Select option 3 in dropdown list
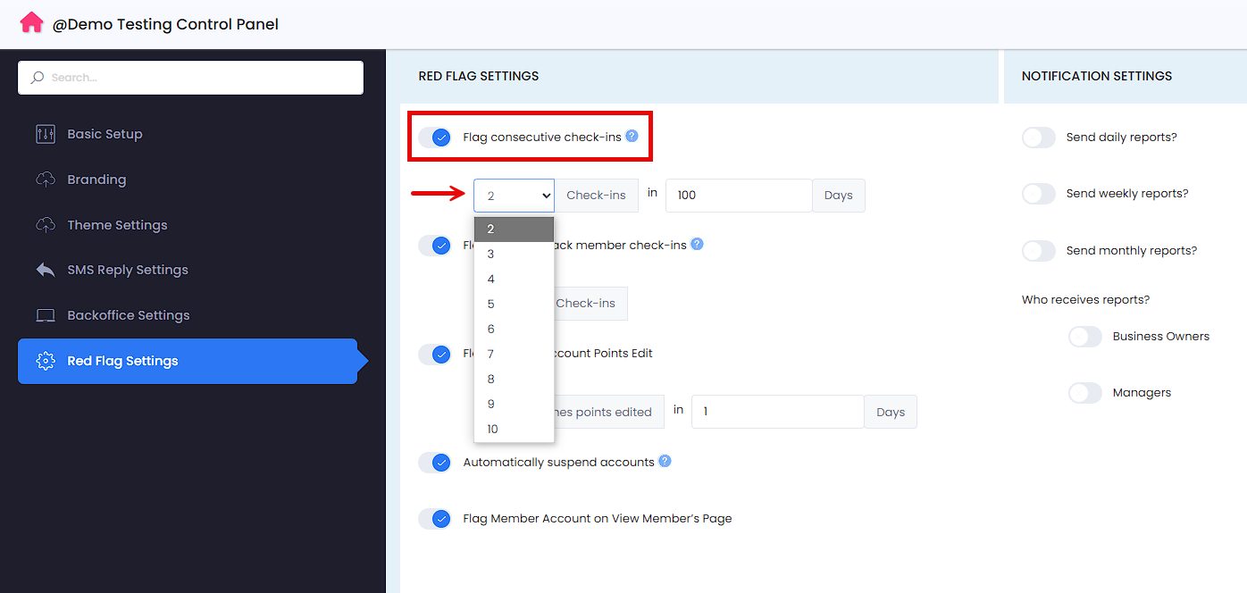 click(x=514, y=255)
